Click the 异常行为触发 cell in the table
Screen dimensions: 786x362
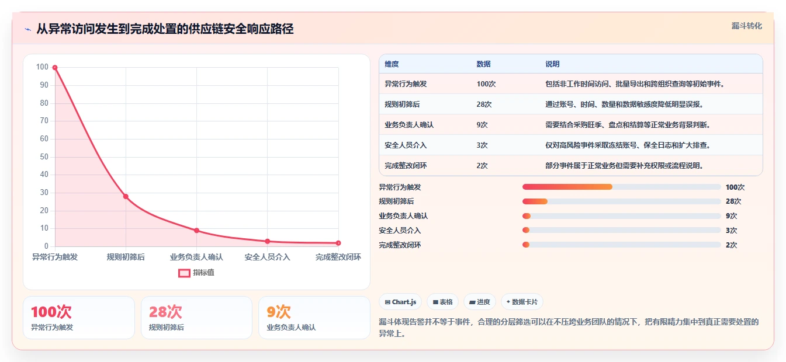pos(406,84)
